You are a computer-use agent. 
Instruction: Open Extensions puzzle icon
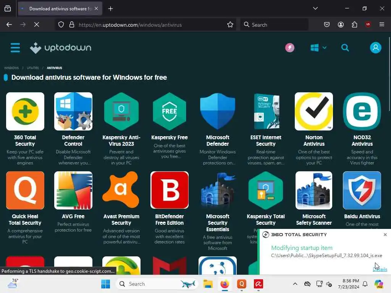click(x=354, y=24)
